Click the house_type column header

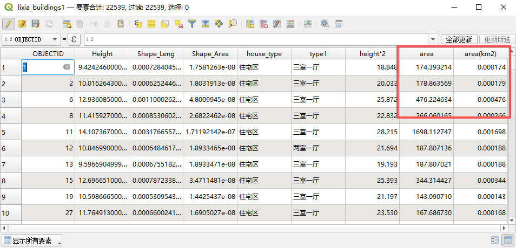[x=264, y=53]
